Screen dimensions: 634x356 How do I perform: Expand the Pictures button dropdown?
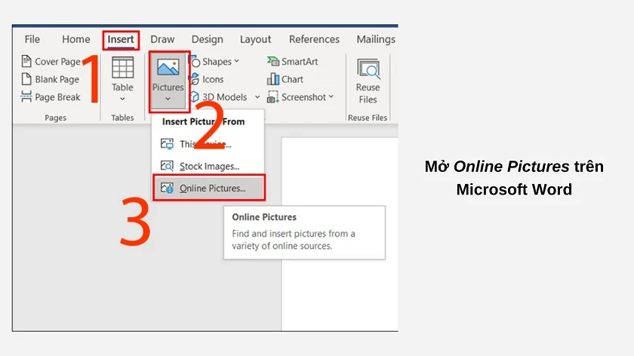pyautogui.click(x=168, y=99)
